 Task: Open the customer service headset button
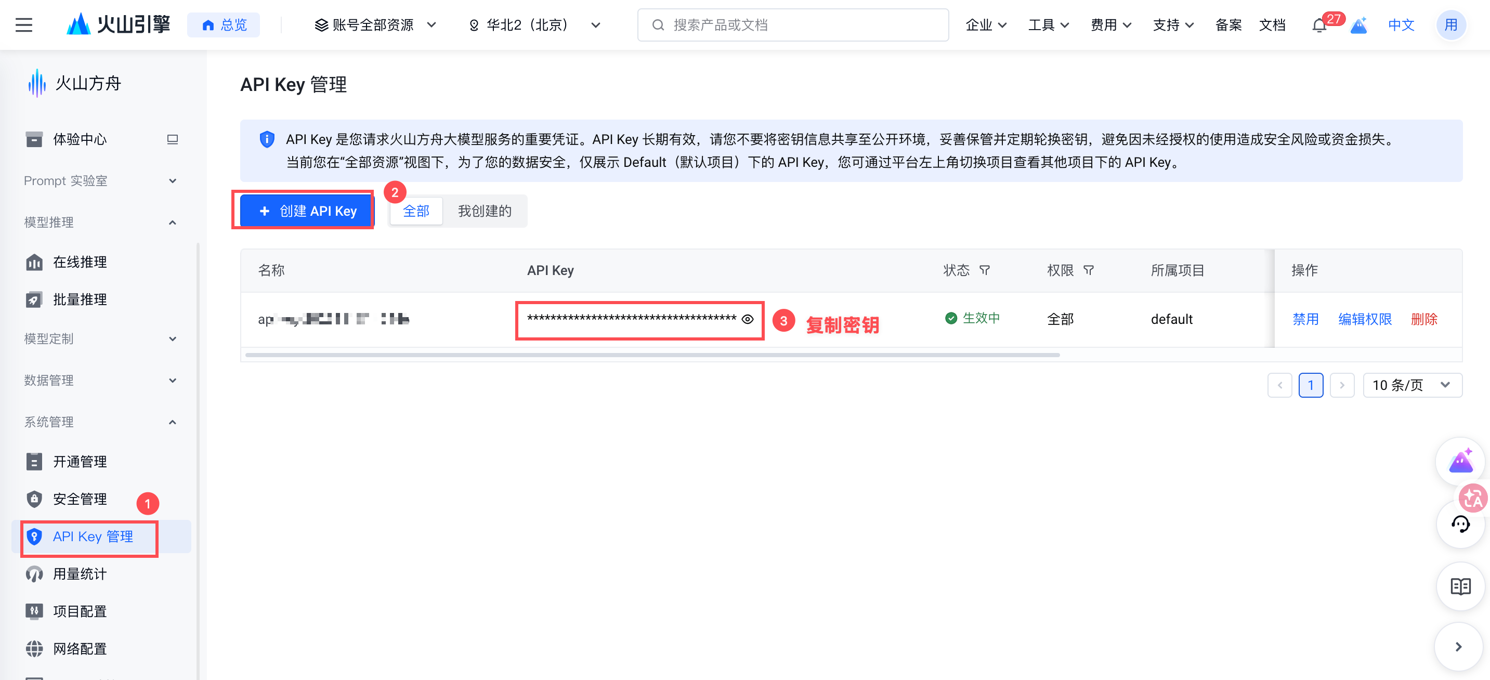click(x=1460, y=524)
